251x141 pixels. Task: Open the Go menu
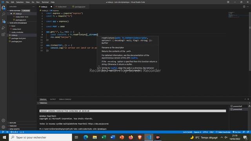pyautogui.click(x=33, y=2)
